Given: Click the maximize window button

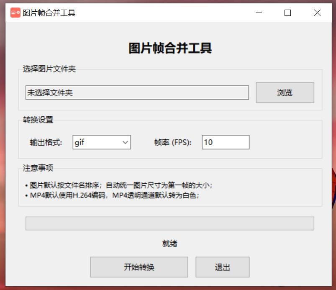Looking at the screenshot, I should pyautogui.click(x=287, y=13).
